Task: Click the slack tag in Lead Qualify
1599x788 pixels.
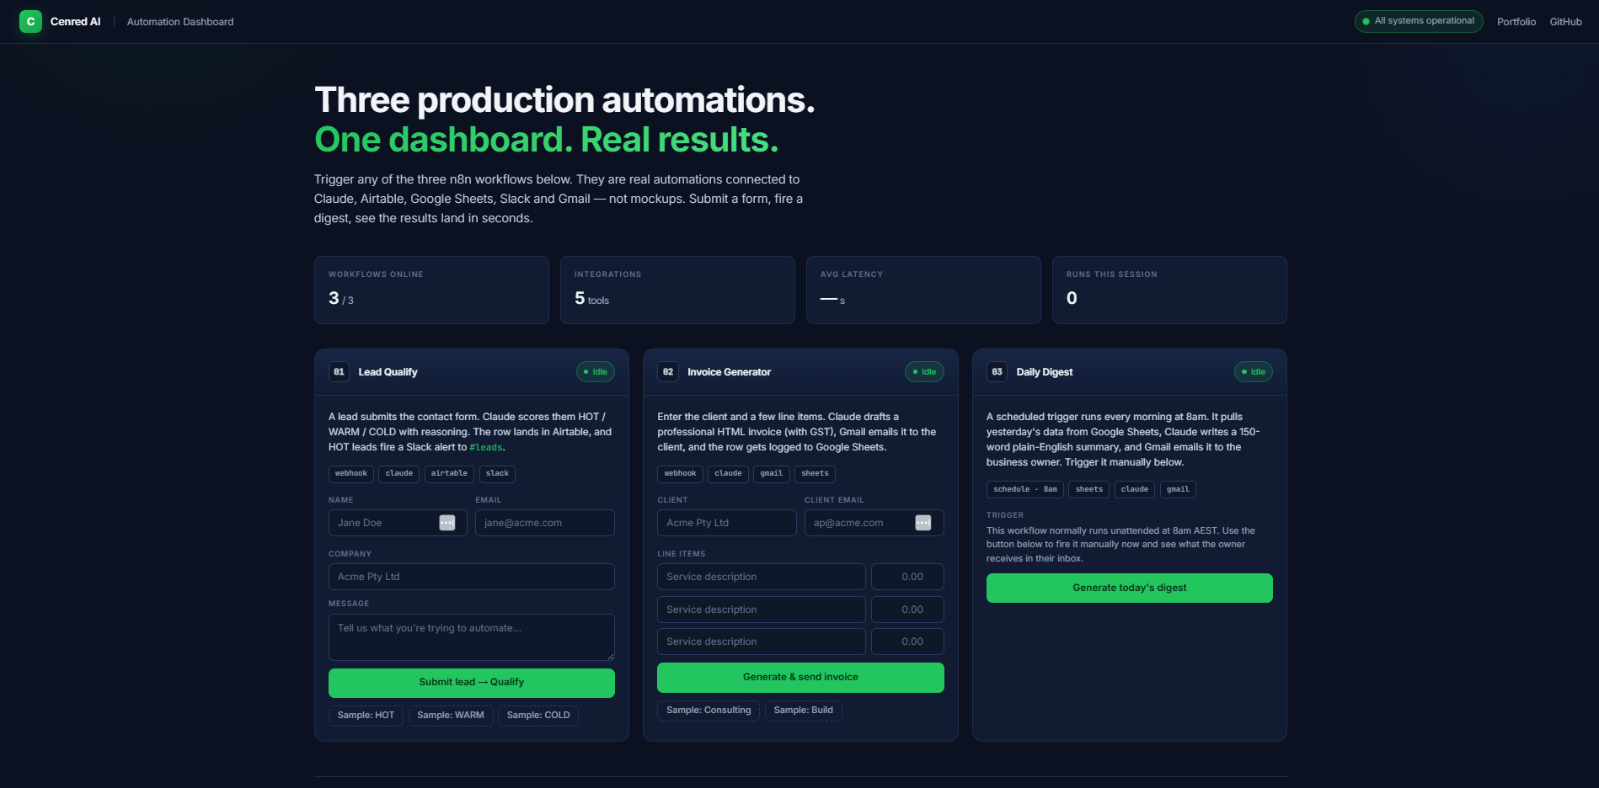Action: [x=497, y=474]
